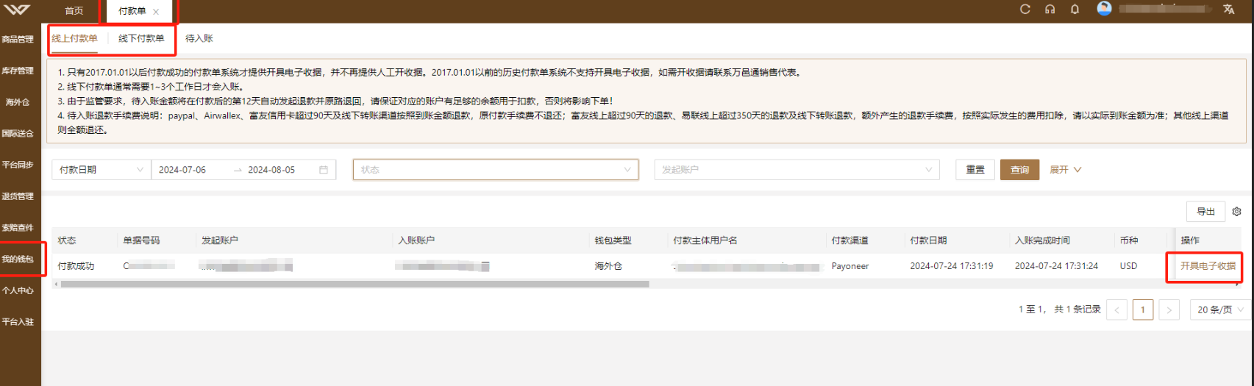The height and width of the screenshot is (386, 1254).
Task: Click the 付款日期 column header
Action: (928, 240)
